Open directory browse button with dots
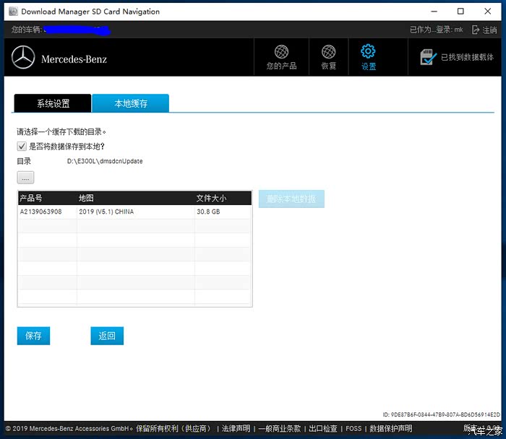506x439 pixels. (x=25, y=178)
